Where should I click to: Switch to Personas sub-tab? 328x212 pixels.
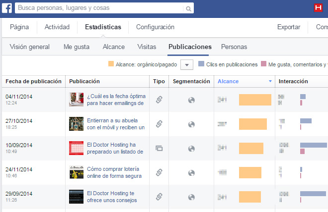coord(234,47)
